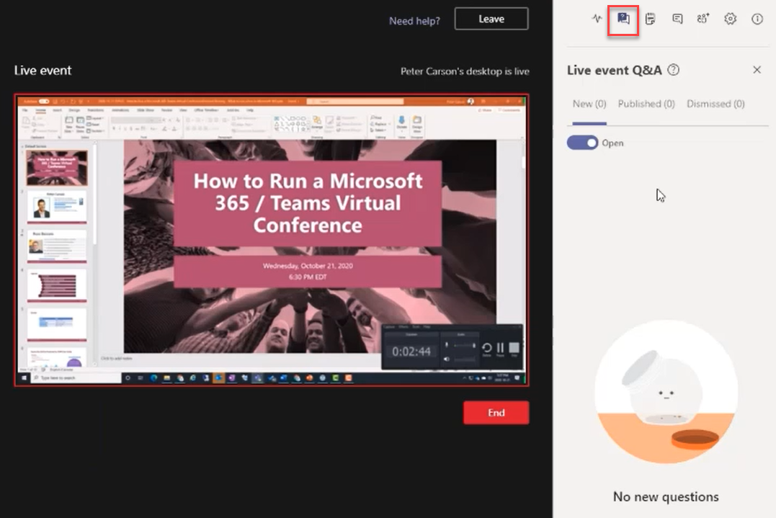Click the red End button
The height and width of the screenshot is (518, 776).
496,413
